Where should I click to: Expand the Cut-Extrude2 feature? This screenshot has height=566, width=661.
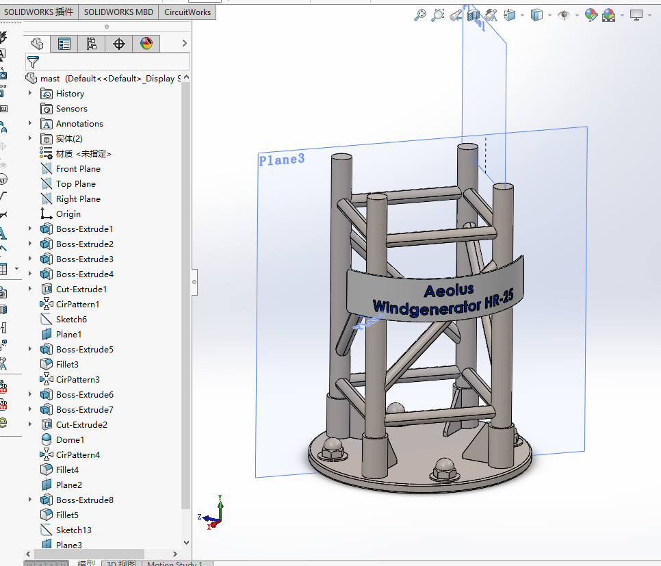(x=30, y=424)
